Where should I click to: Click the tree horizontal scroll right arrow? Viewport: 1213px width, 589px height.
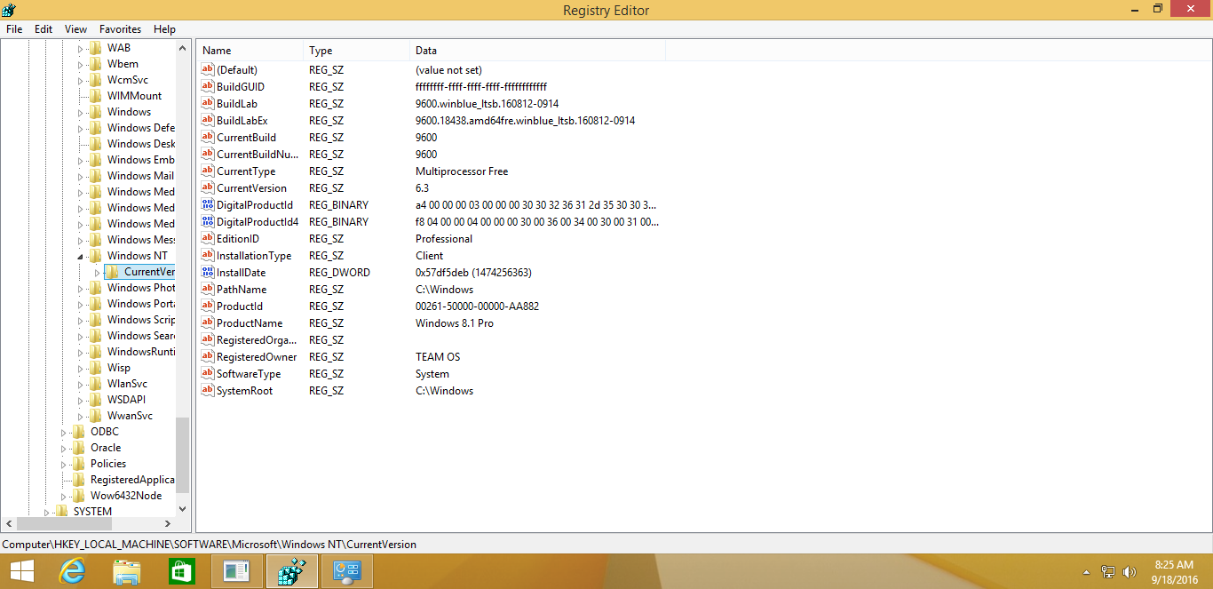click(x=169, y=524)
